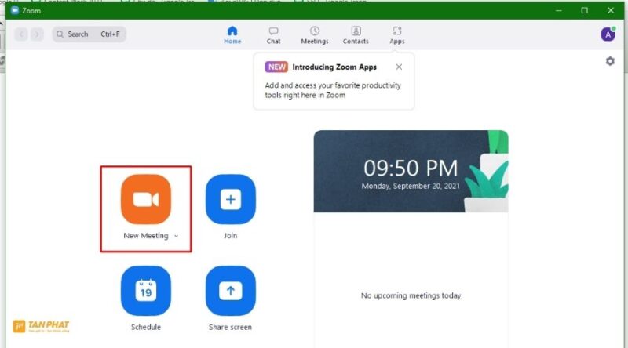Minimize the Zoom window

point(559,10)
